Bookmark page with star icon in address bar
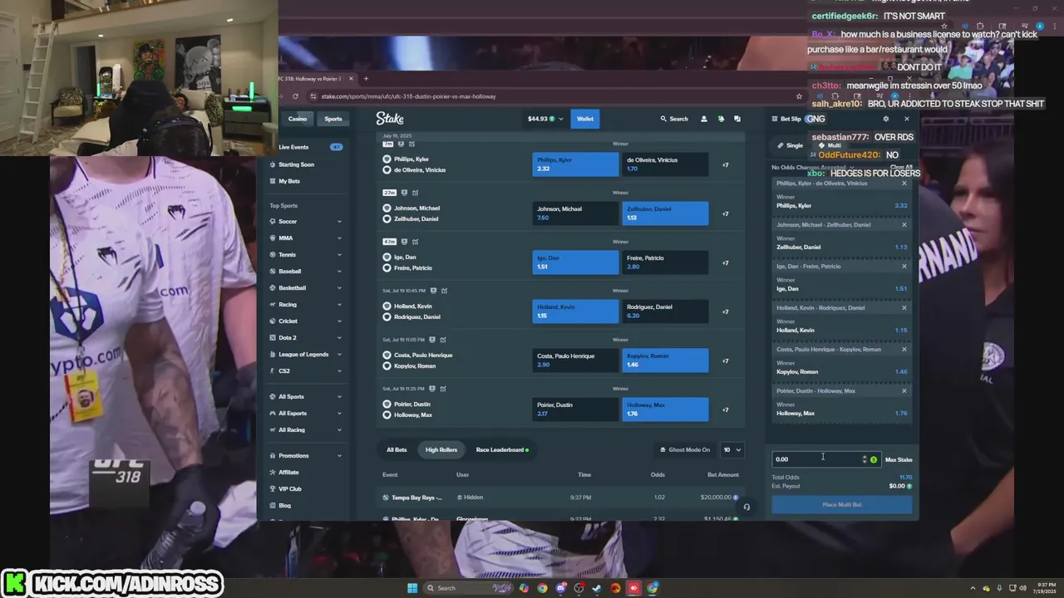This screenshot has height=598, width=1064. [799, 96]
